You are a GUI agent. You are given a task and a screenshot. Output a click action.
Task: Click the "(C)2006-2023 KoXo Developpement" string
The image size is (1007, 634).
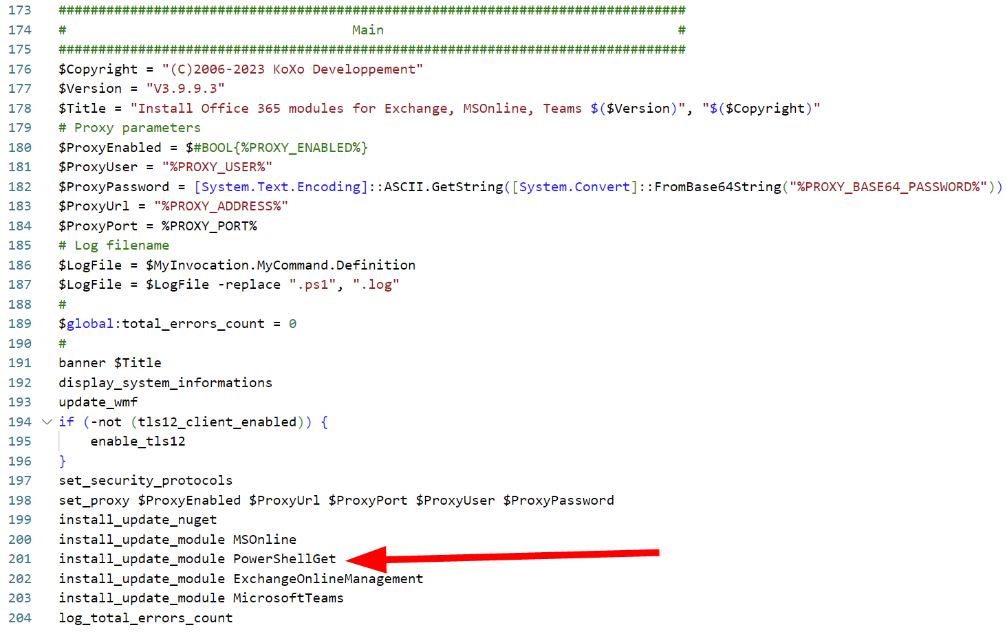(x=292, y=69)
